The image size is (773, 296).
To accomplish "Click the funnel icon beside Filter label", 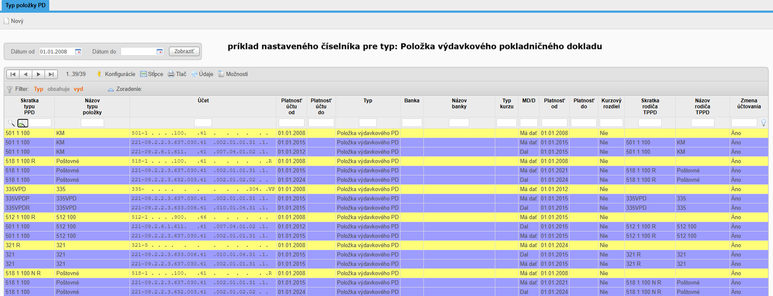I will [x=10, y=90].
